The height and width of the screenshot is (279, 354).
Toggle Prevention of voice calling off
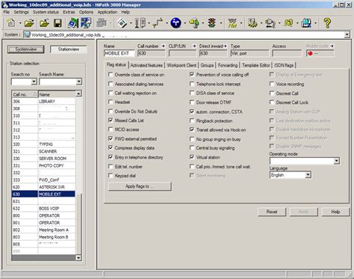coord(192,75)
